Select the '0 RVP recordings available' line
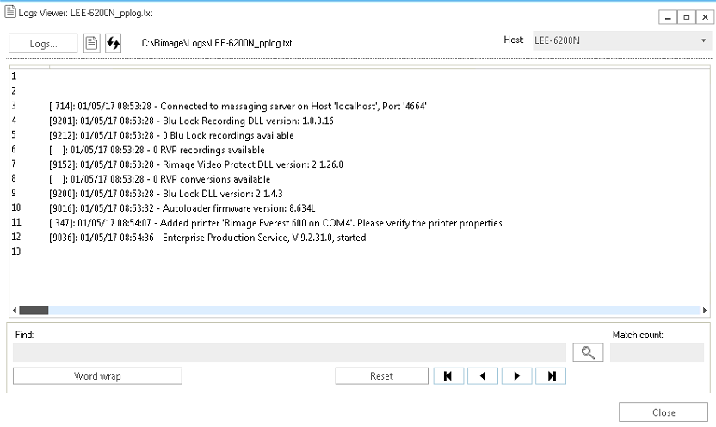The image size is (716, 427). (157, 151)
